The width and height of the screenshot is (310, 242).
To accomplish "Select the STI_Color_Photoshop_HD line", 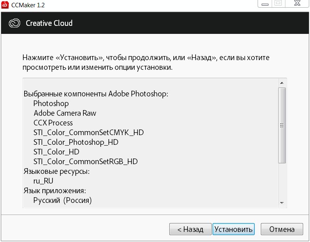I will click(x=76, y=142).
